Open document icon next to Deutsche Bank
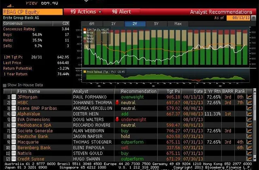The height and width of the screenshot is (170, 259). click(x=14, y=136)
